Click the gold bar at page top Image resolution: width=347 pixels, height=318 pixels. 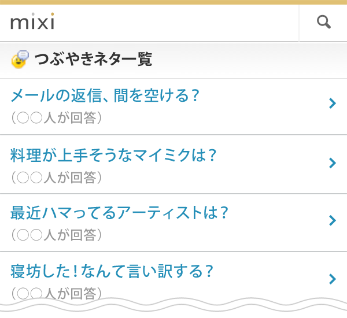point(173,2)
